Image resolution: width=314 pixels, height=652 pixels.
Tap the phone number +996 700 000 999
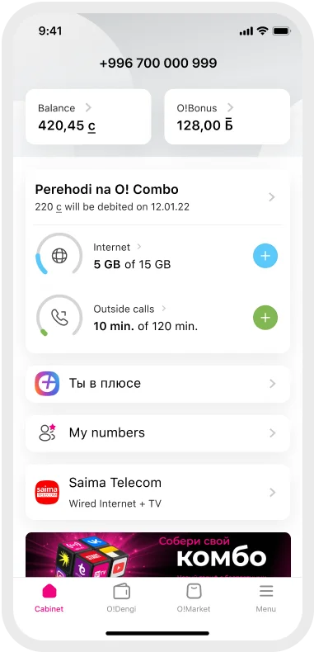pos(158,64)
